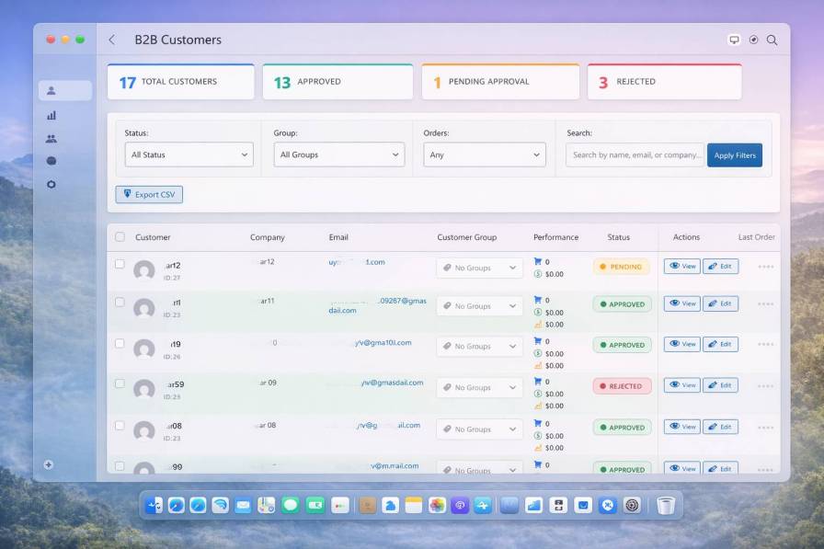This screenshot has width=824, height=549.
Task: Click the avatar of customer ar12
Action: click(x=144, y=270)
